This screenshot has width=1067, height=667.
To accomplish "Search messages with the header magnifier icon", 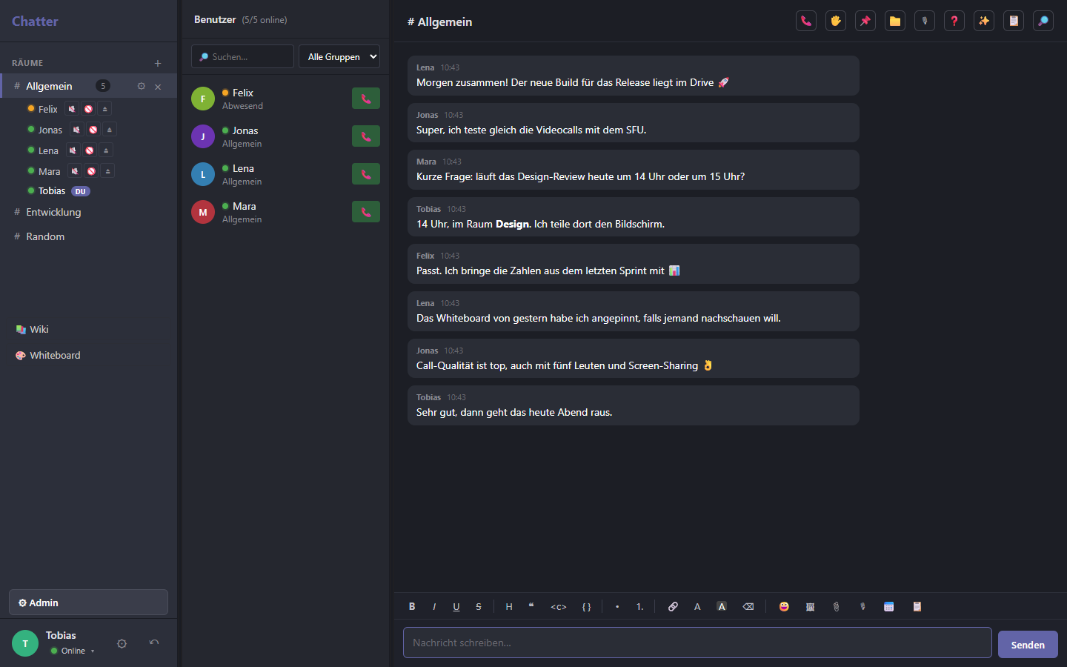I will pyautogui.click(x=1043, y=21).
